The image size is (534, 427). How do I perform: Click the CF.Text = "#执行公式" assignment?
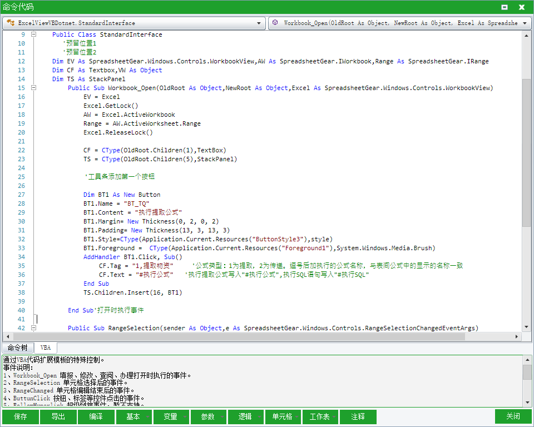point(136,275)
